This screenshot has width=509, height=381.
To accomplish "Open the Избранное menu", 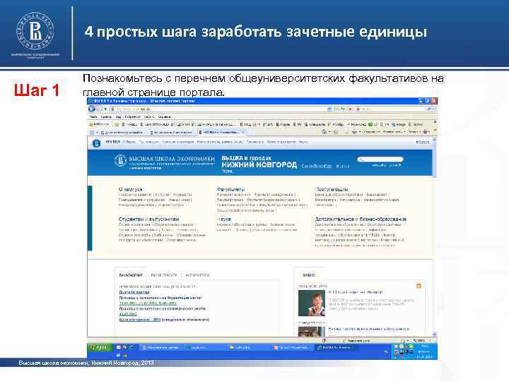I will coord(132,116).
